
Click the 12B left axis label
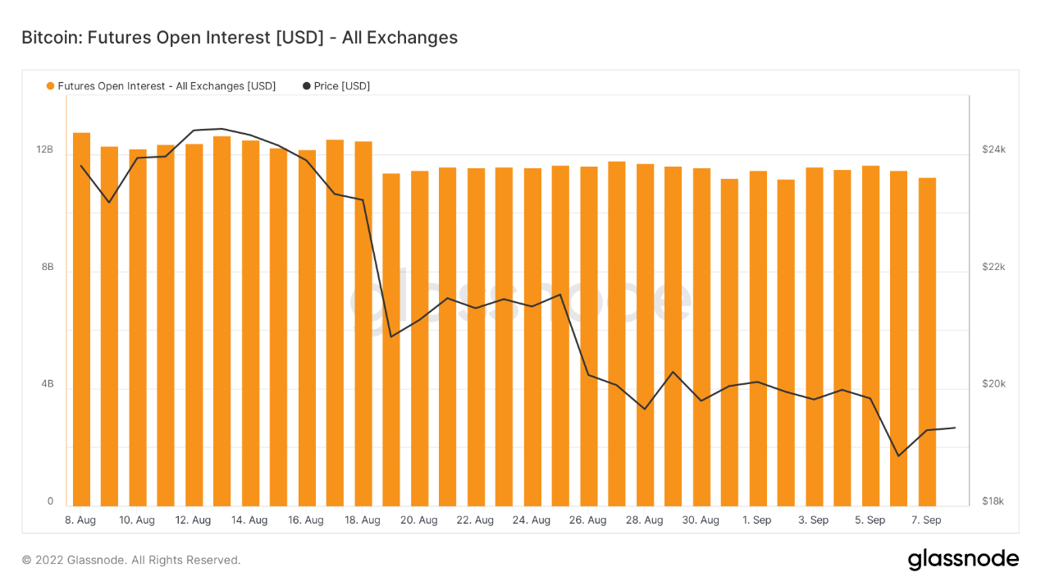tap(44, 150)
